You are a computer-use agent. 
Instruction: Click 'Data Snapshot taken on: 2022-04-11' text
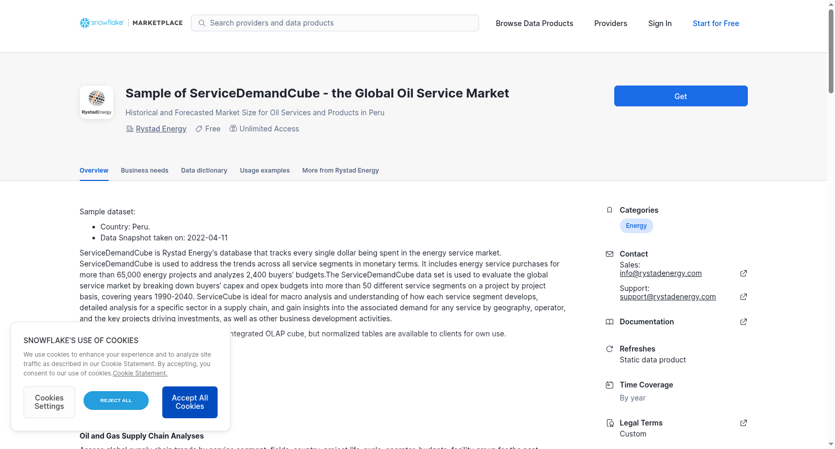click(x=164, y=238)
